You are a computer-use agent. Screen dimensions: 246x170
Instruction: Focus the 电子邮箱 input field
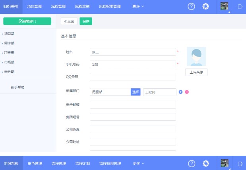pyautogui.click(x=133, y=105)
